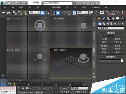Screen dimensions: 126x94
Task: Toggle the Selection Lock padlock
Action: click(23, 88)
